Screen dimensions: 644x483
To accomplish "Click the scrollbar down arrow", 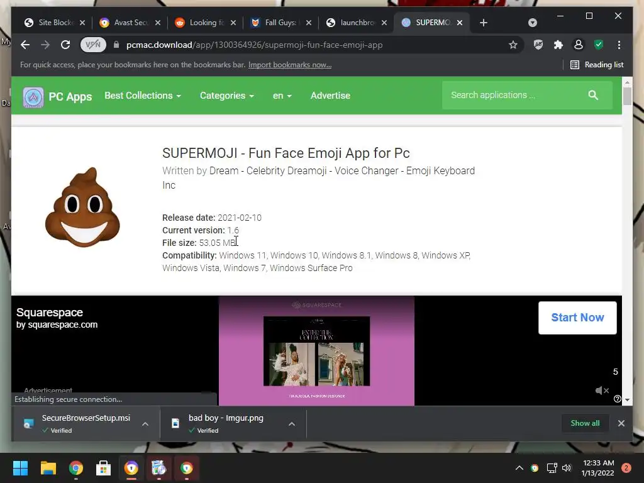I will tap(627, 399).
